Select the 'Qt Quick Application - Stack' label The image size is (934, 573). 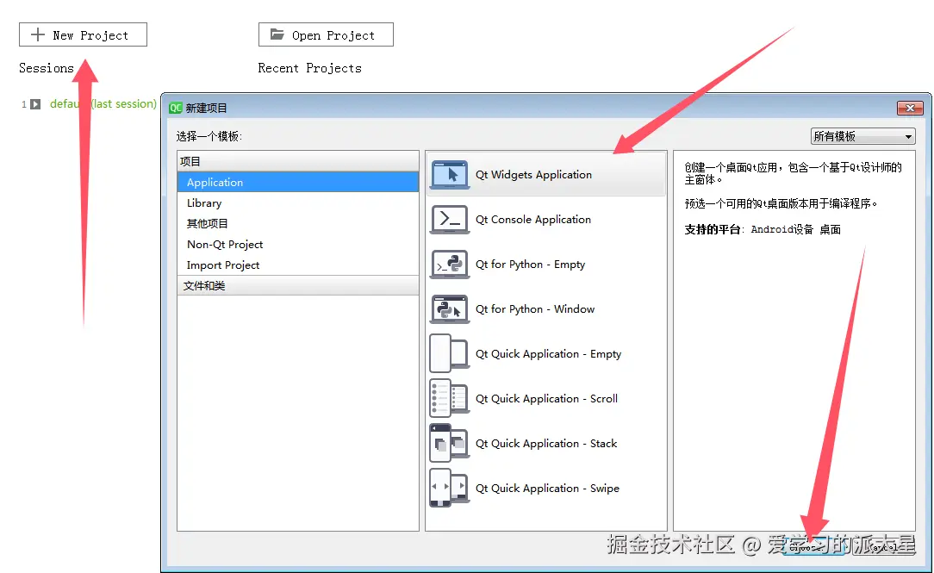click(546, 443)
